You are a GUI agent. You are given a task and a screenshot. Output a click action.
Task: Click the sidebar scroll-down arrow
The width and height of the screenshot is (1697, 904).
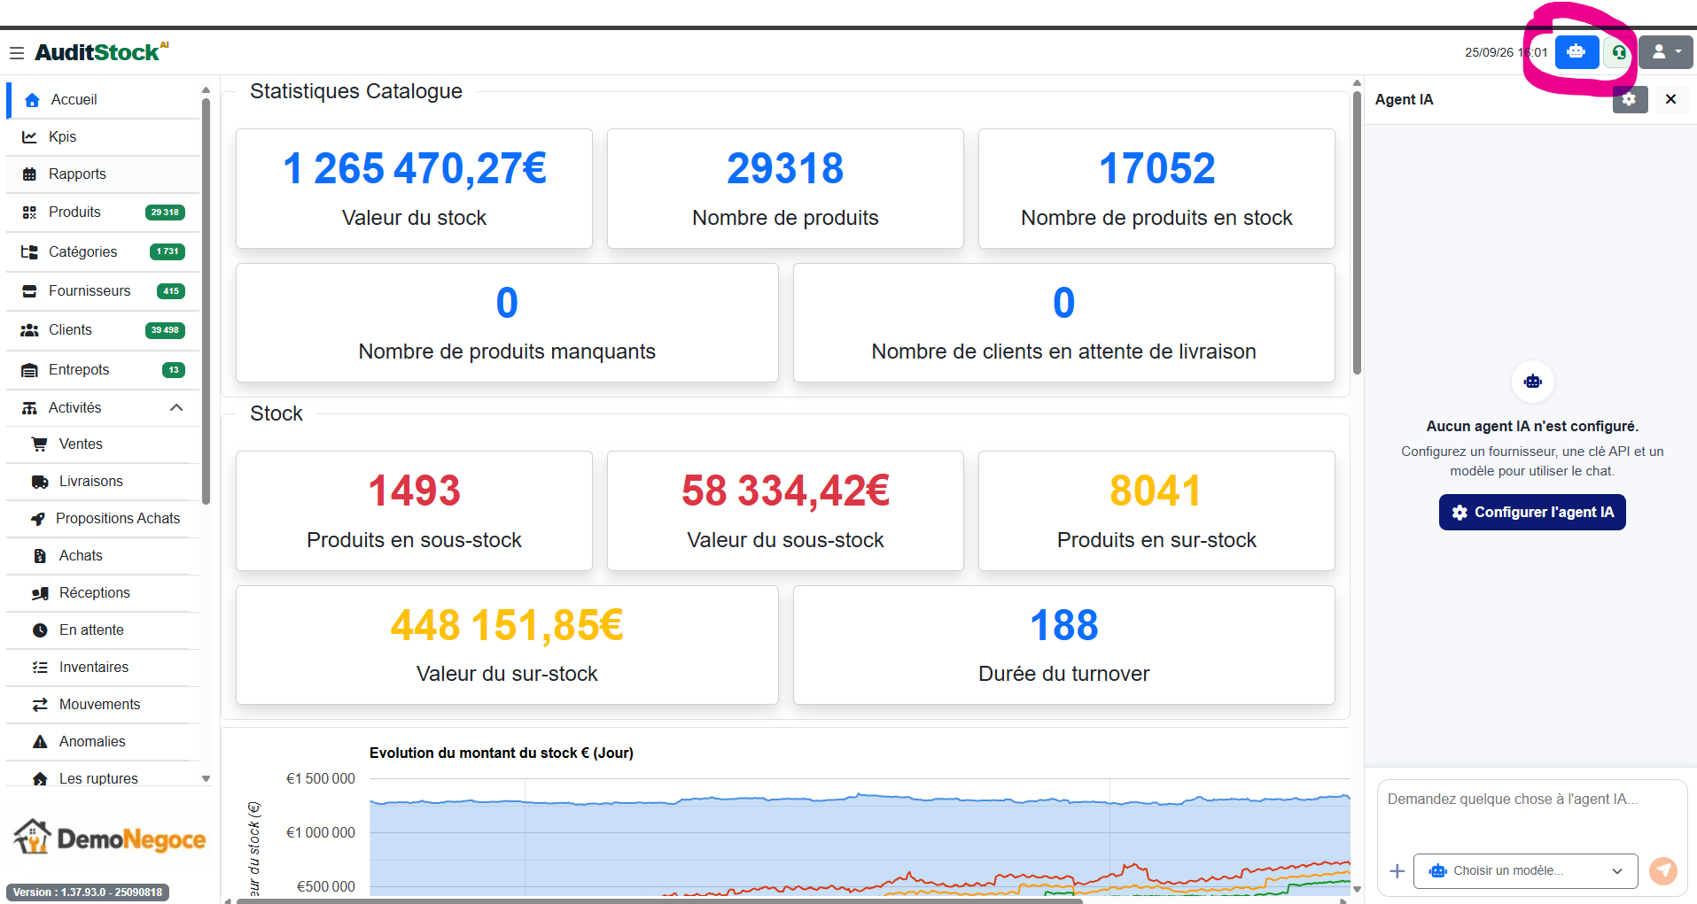206,779
